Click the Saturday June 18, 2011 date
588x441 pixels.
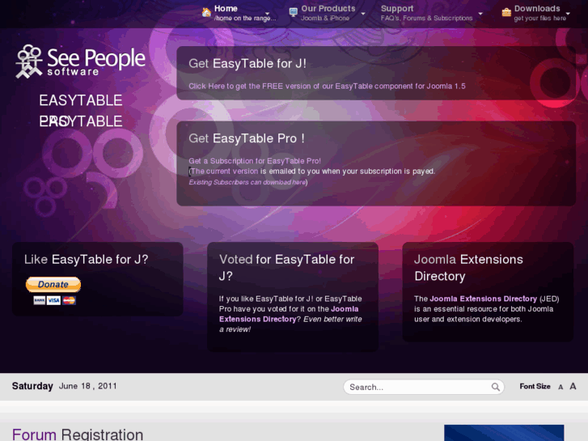coord(65,386)
